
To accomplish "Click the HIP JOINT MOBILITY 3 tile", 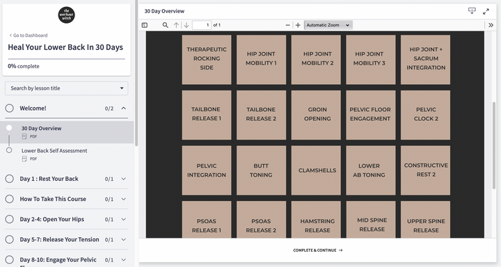I will click(x=371, y=59).
